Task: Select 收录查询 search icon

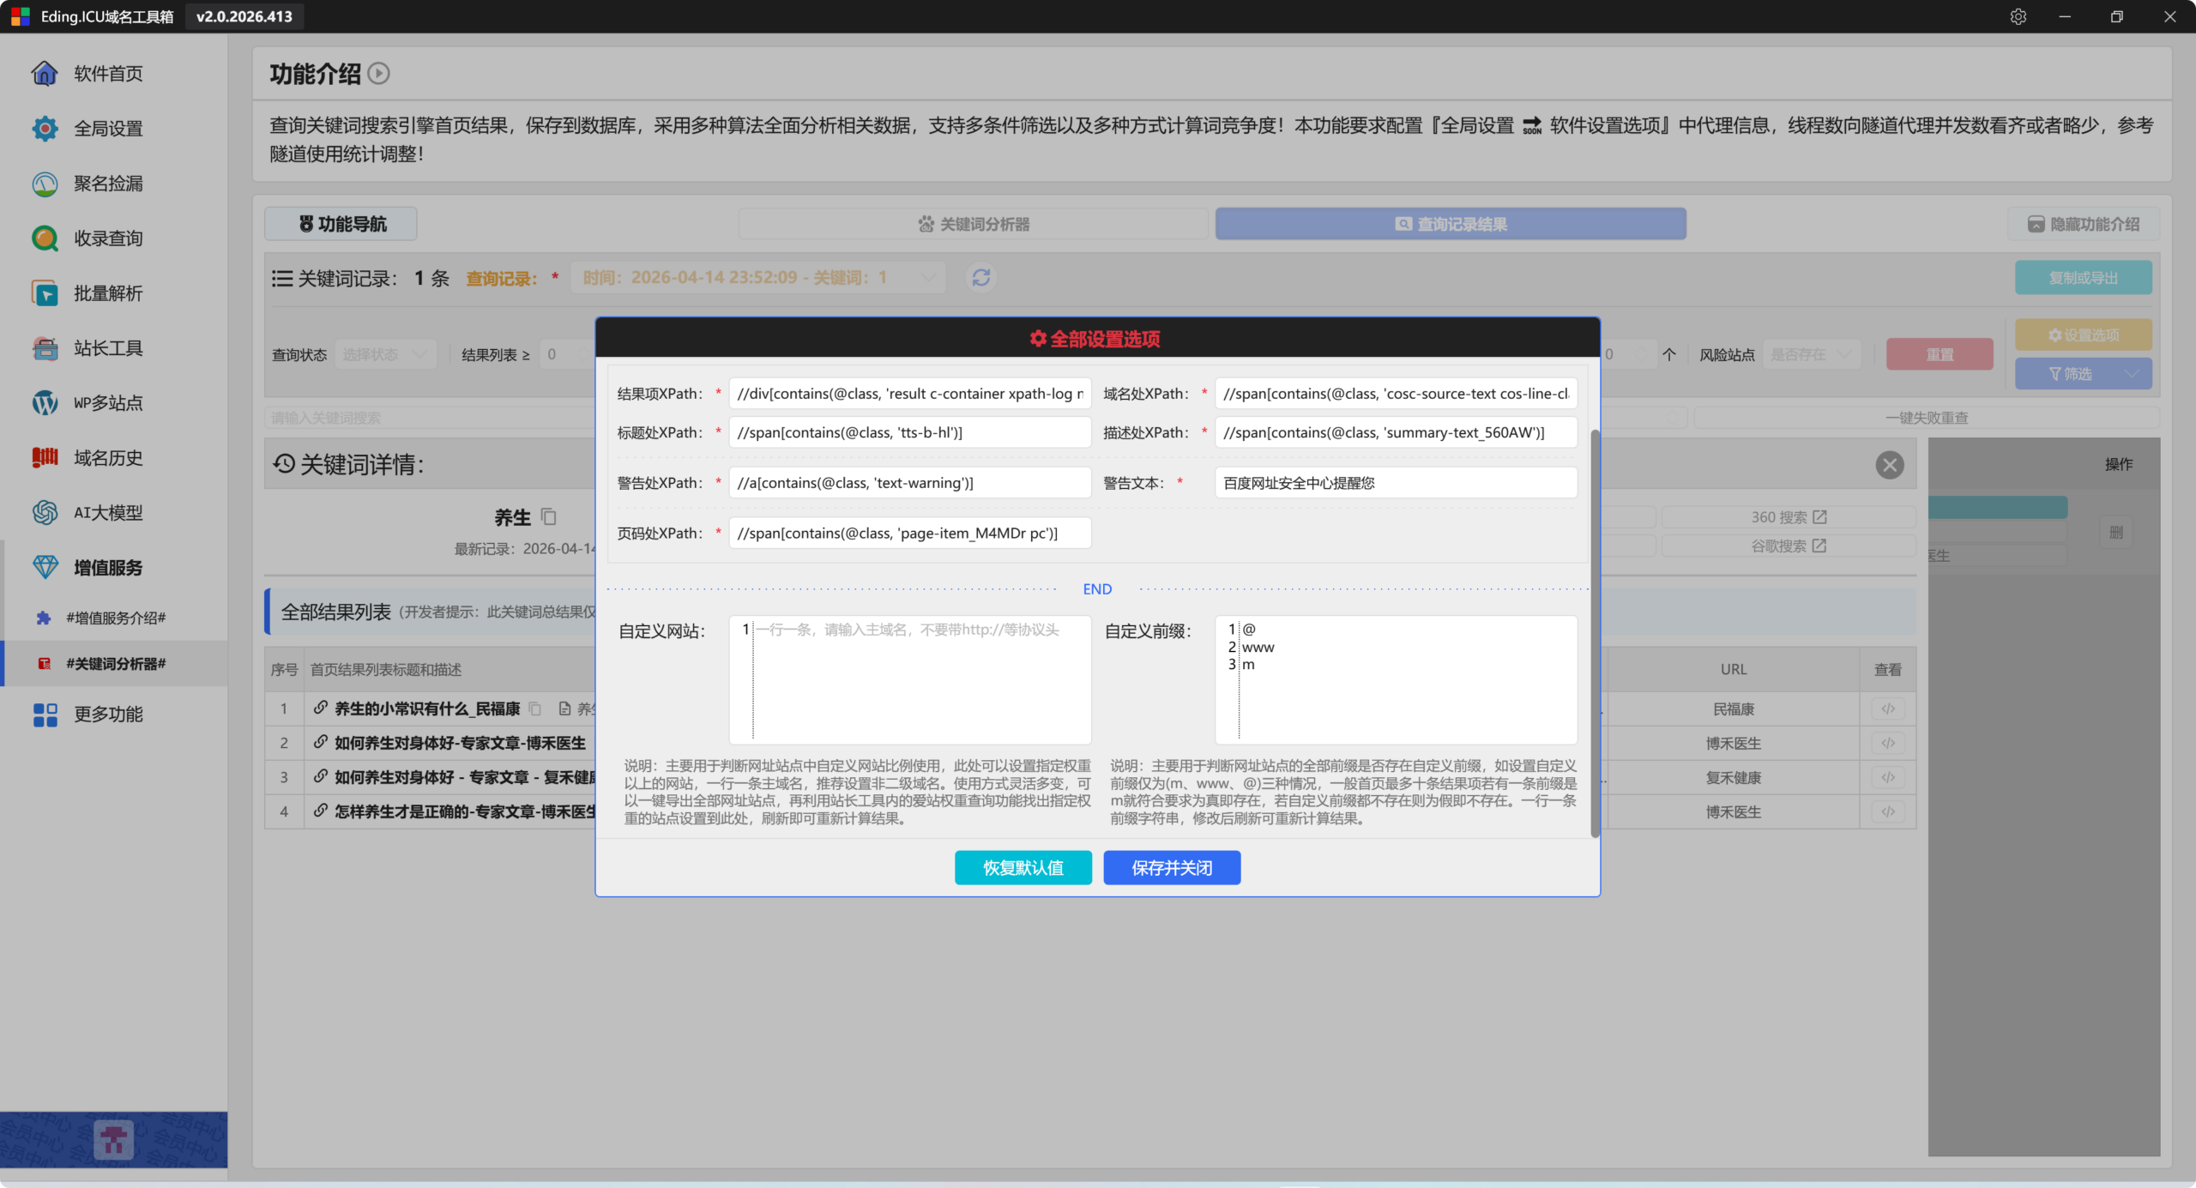Action: pos(45,238)
